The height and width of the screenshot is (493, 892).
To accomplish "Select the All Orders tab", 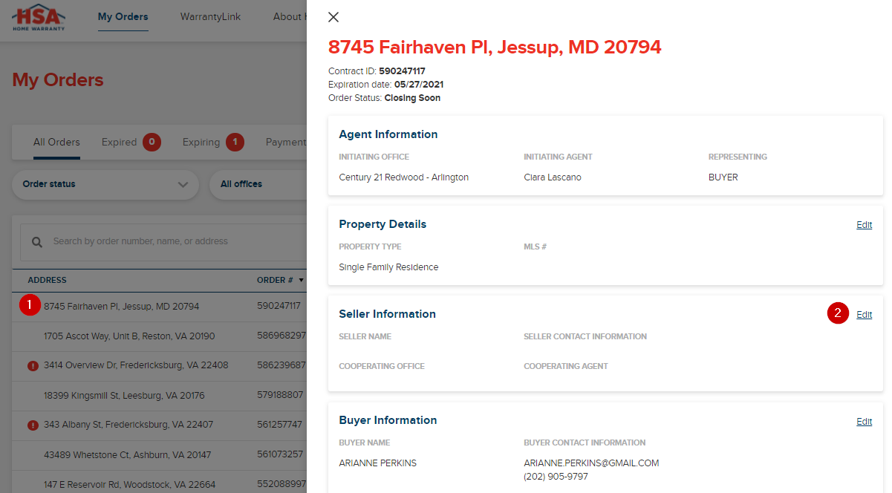I will pyautogui.click(x=56, y=142).
